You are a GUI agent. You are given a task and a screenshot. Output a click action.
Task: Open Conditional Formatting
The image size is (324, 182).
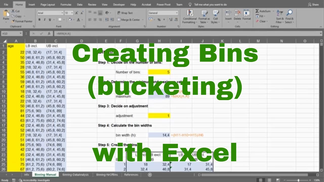click(x=190, y=17)
